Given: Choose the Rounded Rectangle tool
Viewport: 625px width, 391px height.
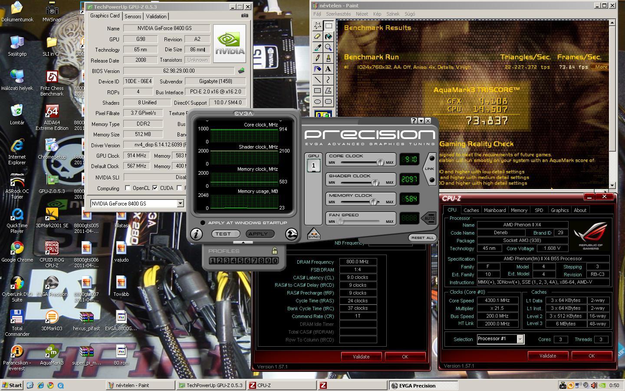Looking at the screenshot, I should pos(329,102).
